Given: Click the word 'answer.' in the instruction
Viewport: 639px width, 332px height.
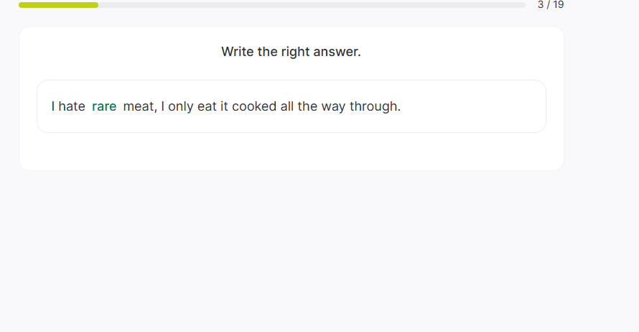Looking at the screenshot, I should click(338, 52).
